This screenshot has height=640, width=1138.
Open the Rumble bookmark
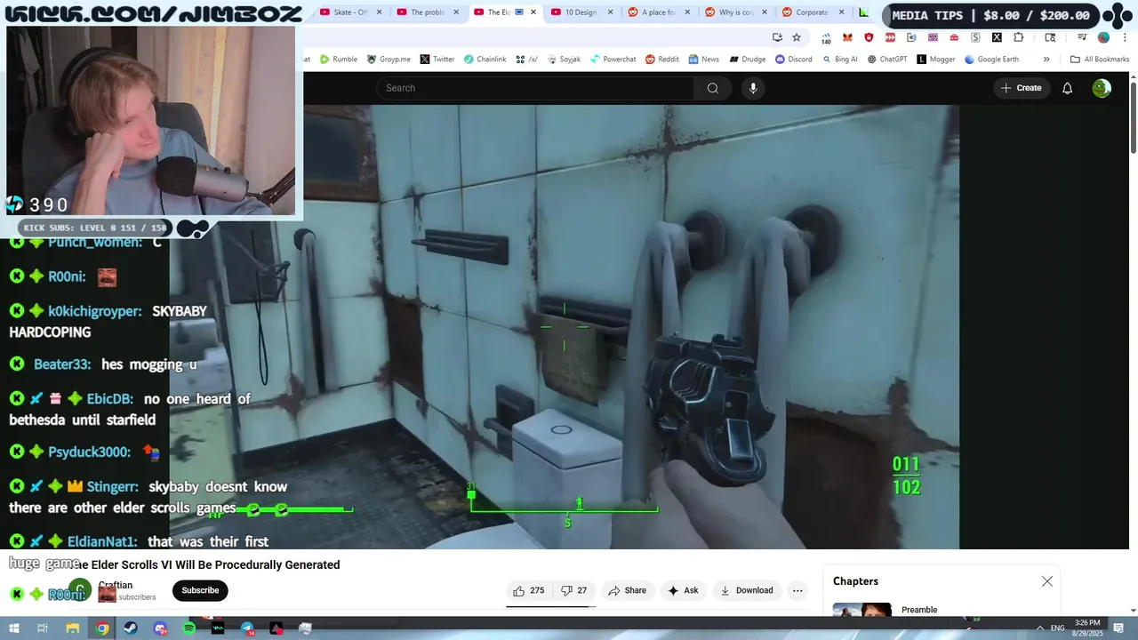point(339,60)
